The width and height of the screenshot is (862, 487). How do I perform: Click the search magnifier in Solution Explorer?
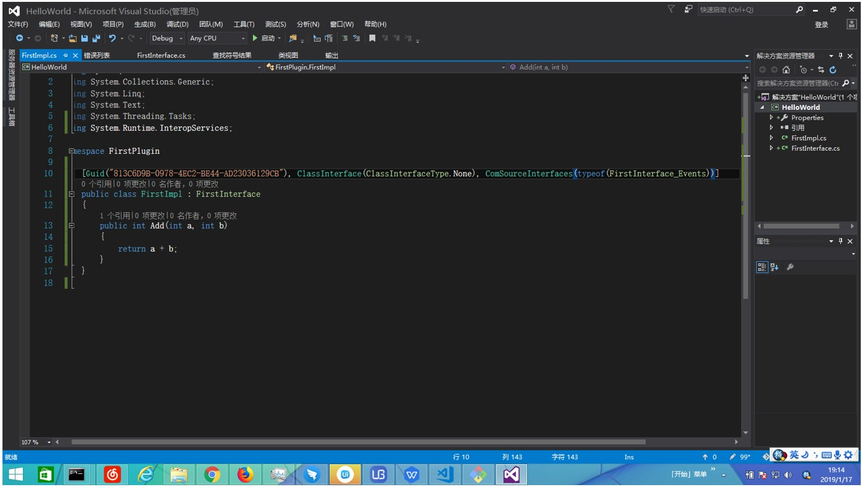(846, 83)
